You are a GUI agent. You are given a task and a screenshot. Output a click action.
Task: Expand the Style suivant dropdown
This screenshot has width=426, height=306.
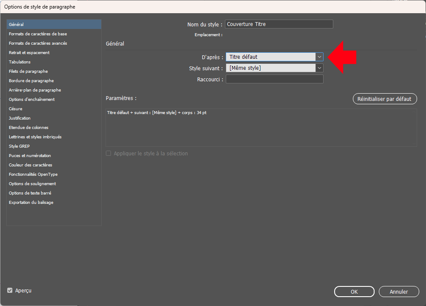tap(319, 68)
